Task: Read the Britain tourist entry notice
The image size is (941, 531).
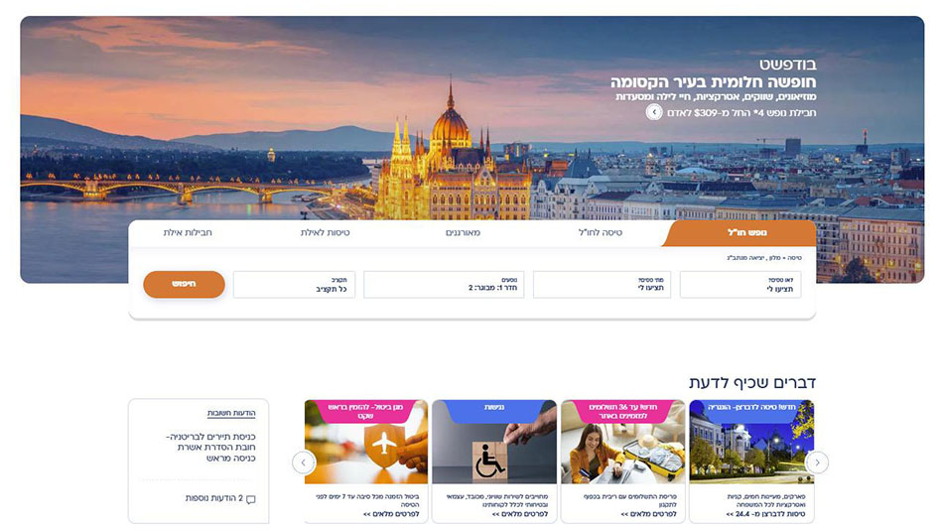Action: 210,448
